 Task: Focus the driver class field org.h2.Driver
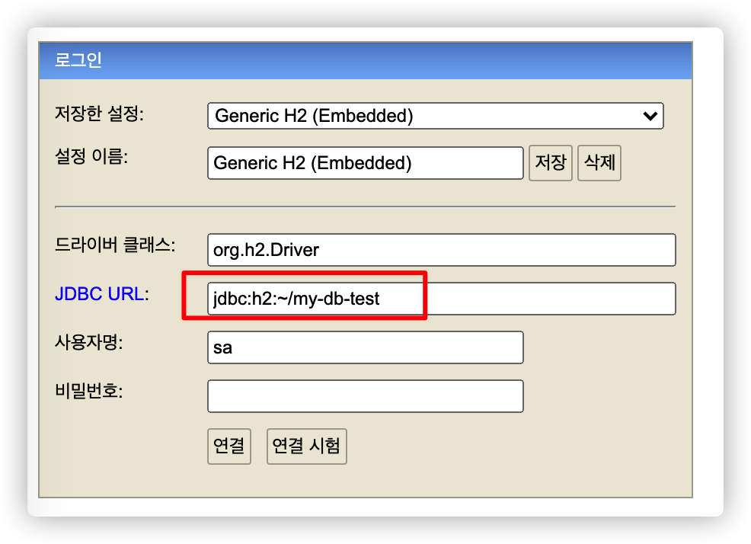(x=442, y=250)
